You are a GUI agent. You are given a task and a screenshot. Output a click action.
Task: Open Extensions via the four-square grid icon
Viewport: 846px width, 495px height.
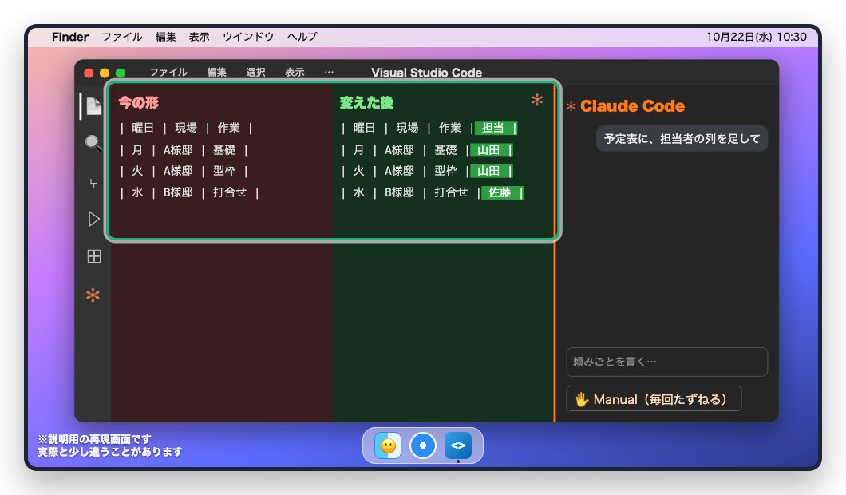93,255
